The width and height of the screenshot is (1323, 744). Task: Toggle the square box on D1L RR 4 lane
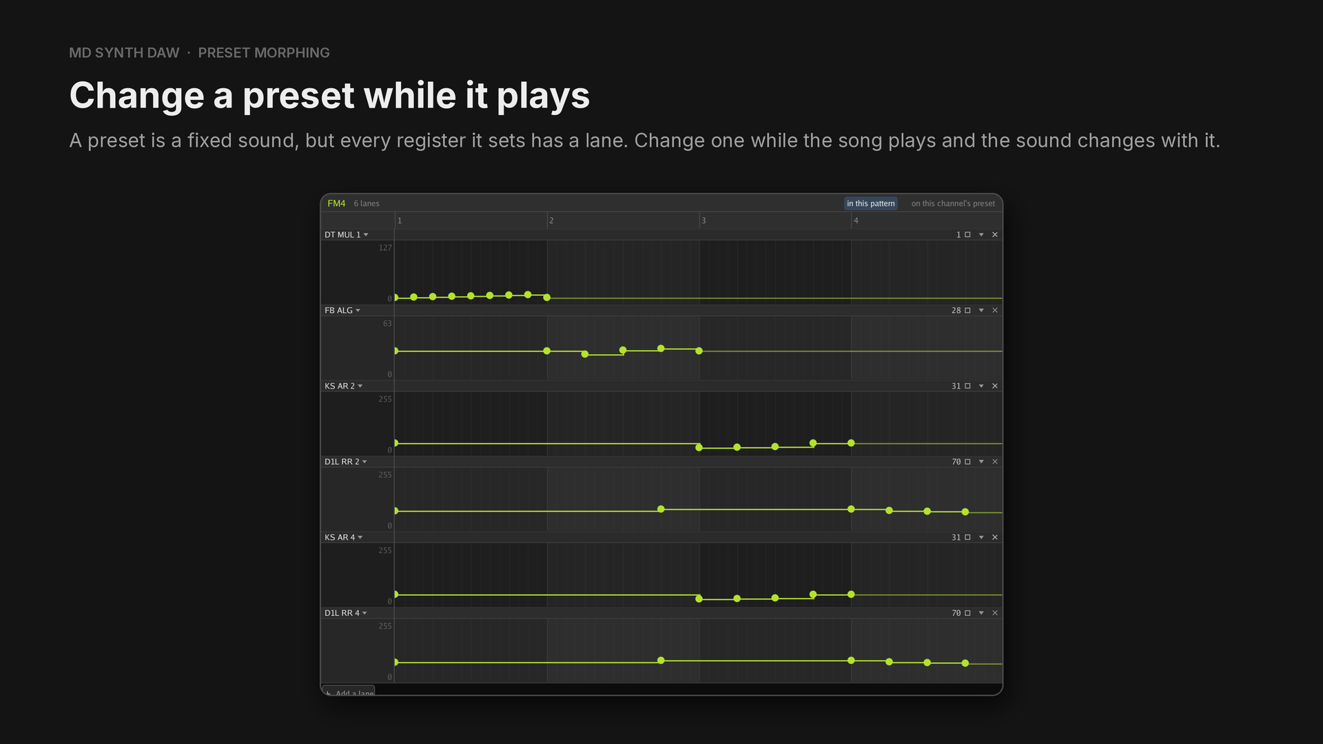(x=967, y=613)
